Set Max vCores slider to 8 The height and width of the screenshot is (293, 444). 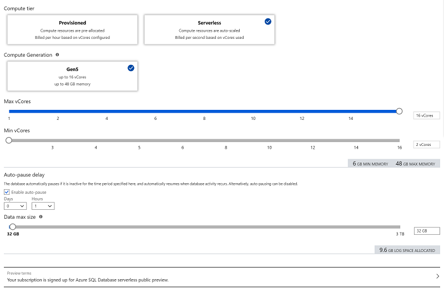pyautogui.click(x=204, y=111)
